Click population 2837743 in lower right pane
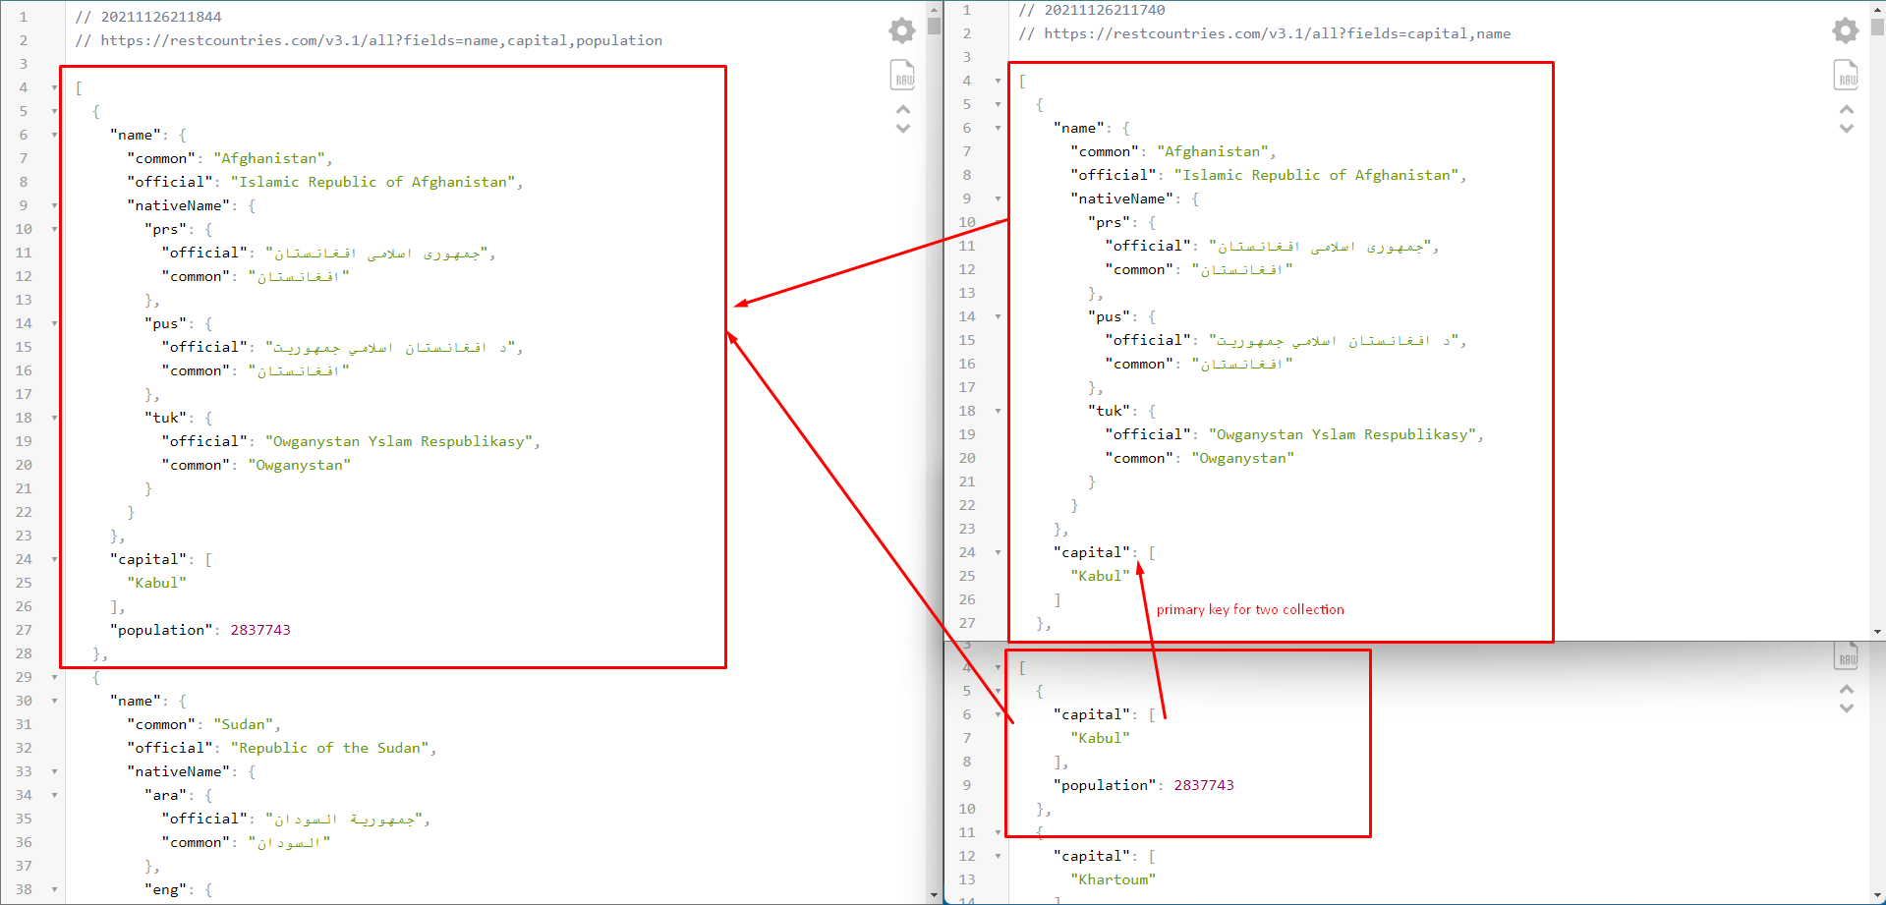 [x=1204, y=785]
